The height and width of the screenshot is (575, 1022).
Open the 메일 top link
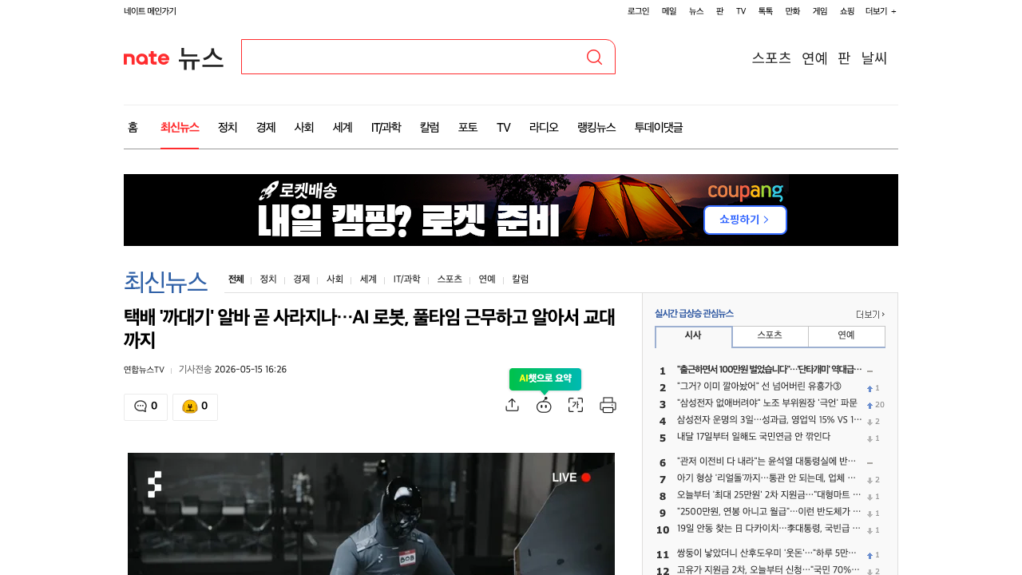click(669, 11)
